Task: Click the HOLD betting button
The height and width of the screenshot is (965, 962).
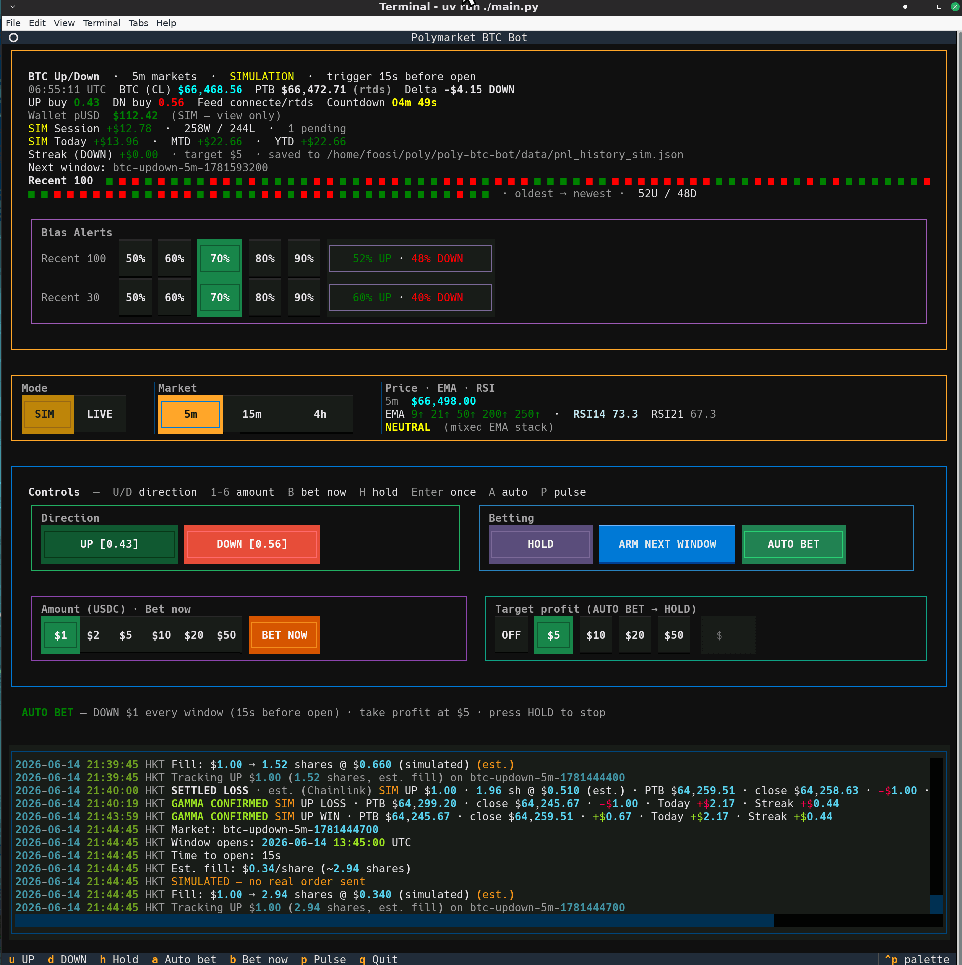Action: [541, 544]
